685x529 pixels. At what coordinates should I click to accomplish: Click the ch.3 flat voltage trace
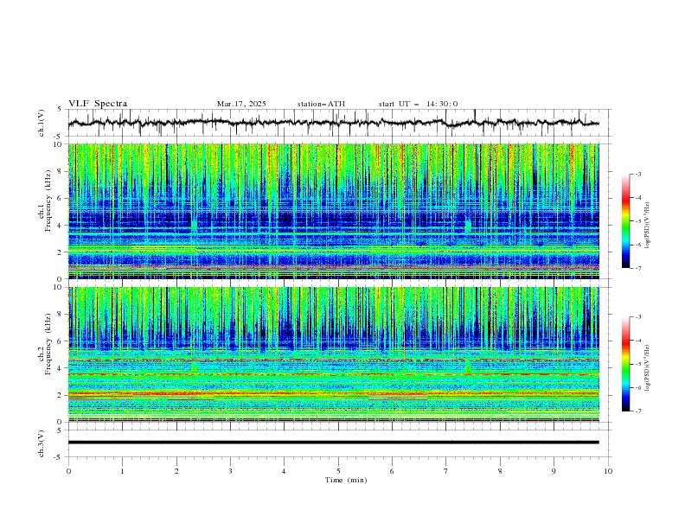pyautogui.click(x=333, y=443)
